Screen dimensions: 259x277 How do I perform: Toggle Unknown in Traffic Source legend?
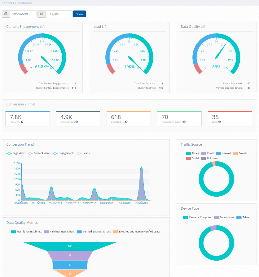point(209,159)
